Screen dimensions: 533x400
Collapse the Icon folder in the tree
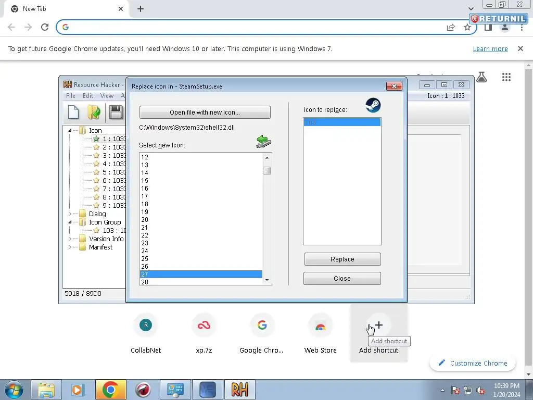pyautogui.click(x=70, y=130)
